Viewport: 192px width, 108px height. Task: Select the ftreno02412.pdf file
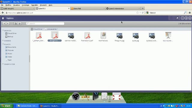(x=87, y=37)
